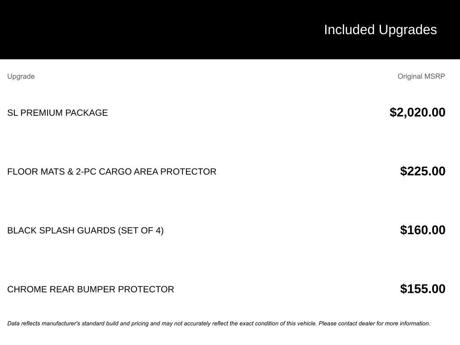Screen dimensions: 460x345
Task: Select the BLACK SPLASH GUARDS upgrade name
Action: [85, 230]
